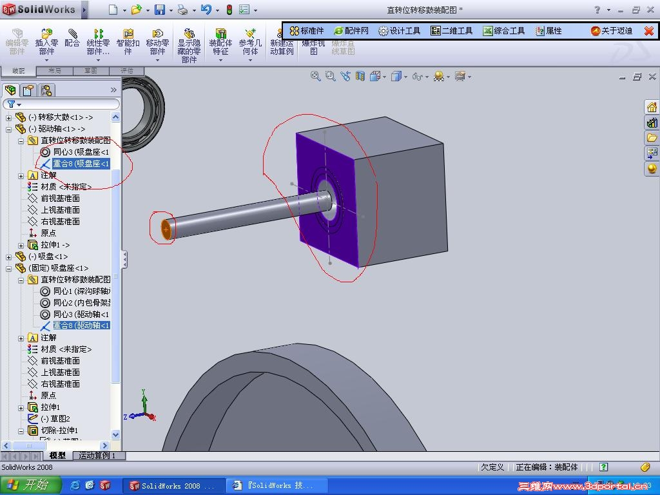Expand the panel tabs chevron »

tap(113, 90)
